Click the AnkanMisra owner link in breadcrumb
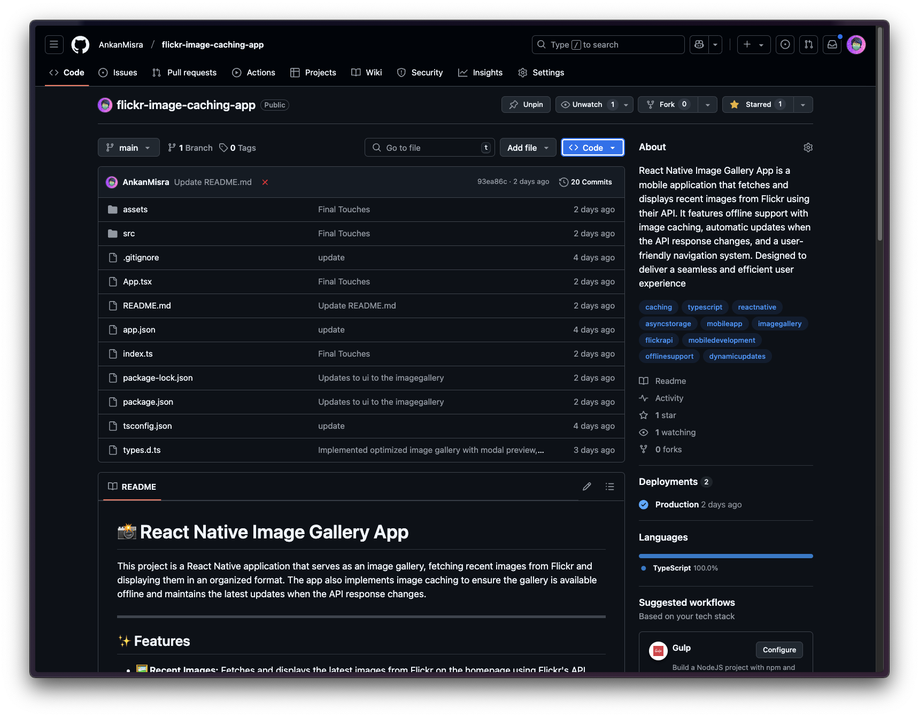Viewport: 919px width, 717px height. click(x=121, y=45)
